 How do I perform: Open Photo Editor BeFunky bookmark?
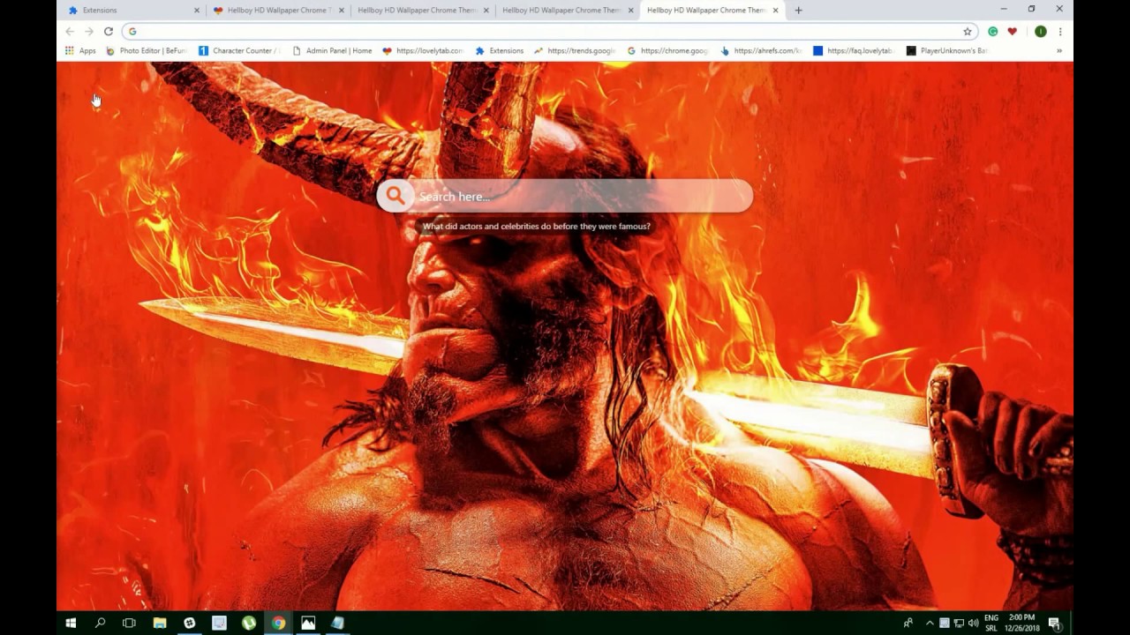(x=147, y=51)
